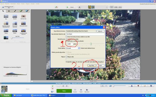Click the AA duplicate view button
This screenshot has height=97, width=156.
point(120,7)
